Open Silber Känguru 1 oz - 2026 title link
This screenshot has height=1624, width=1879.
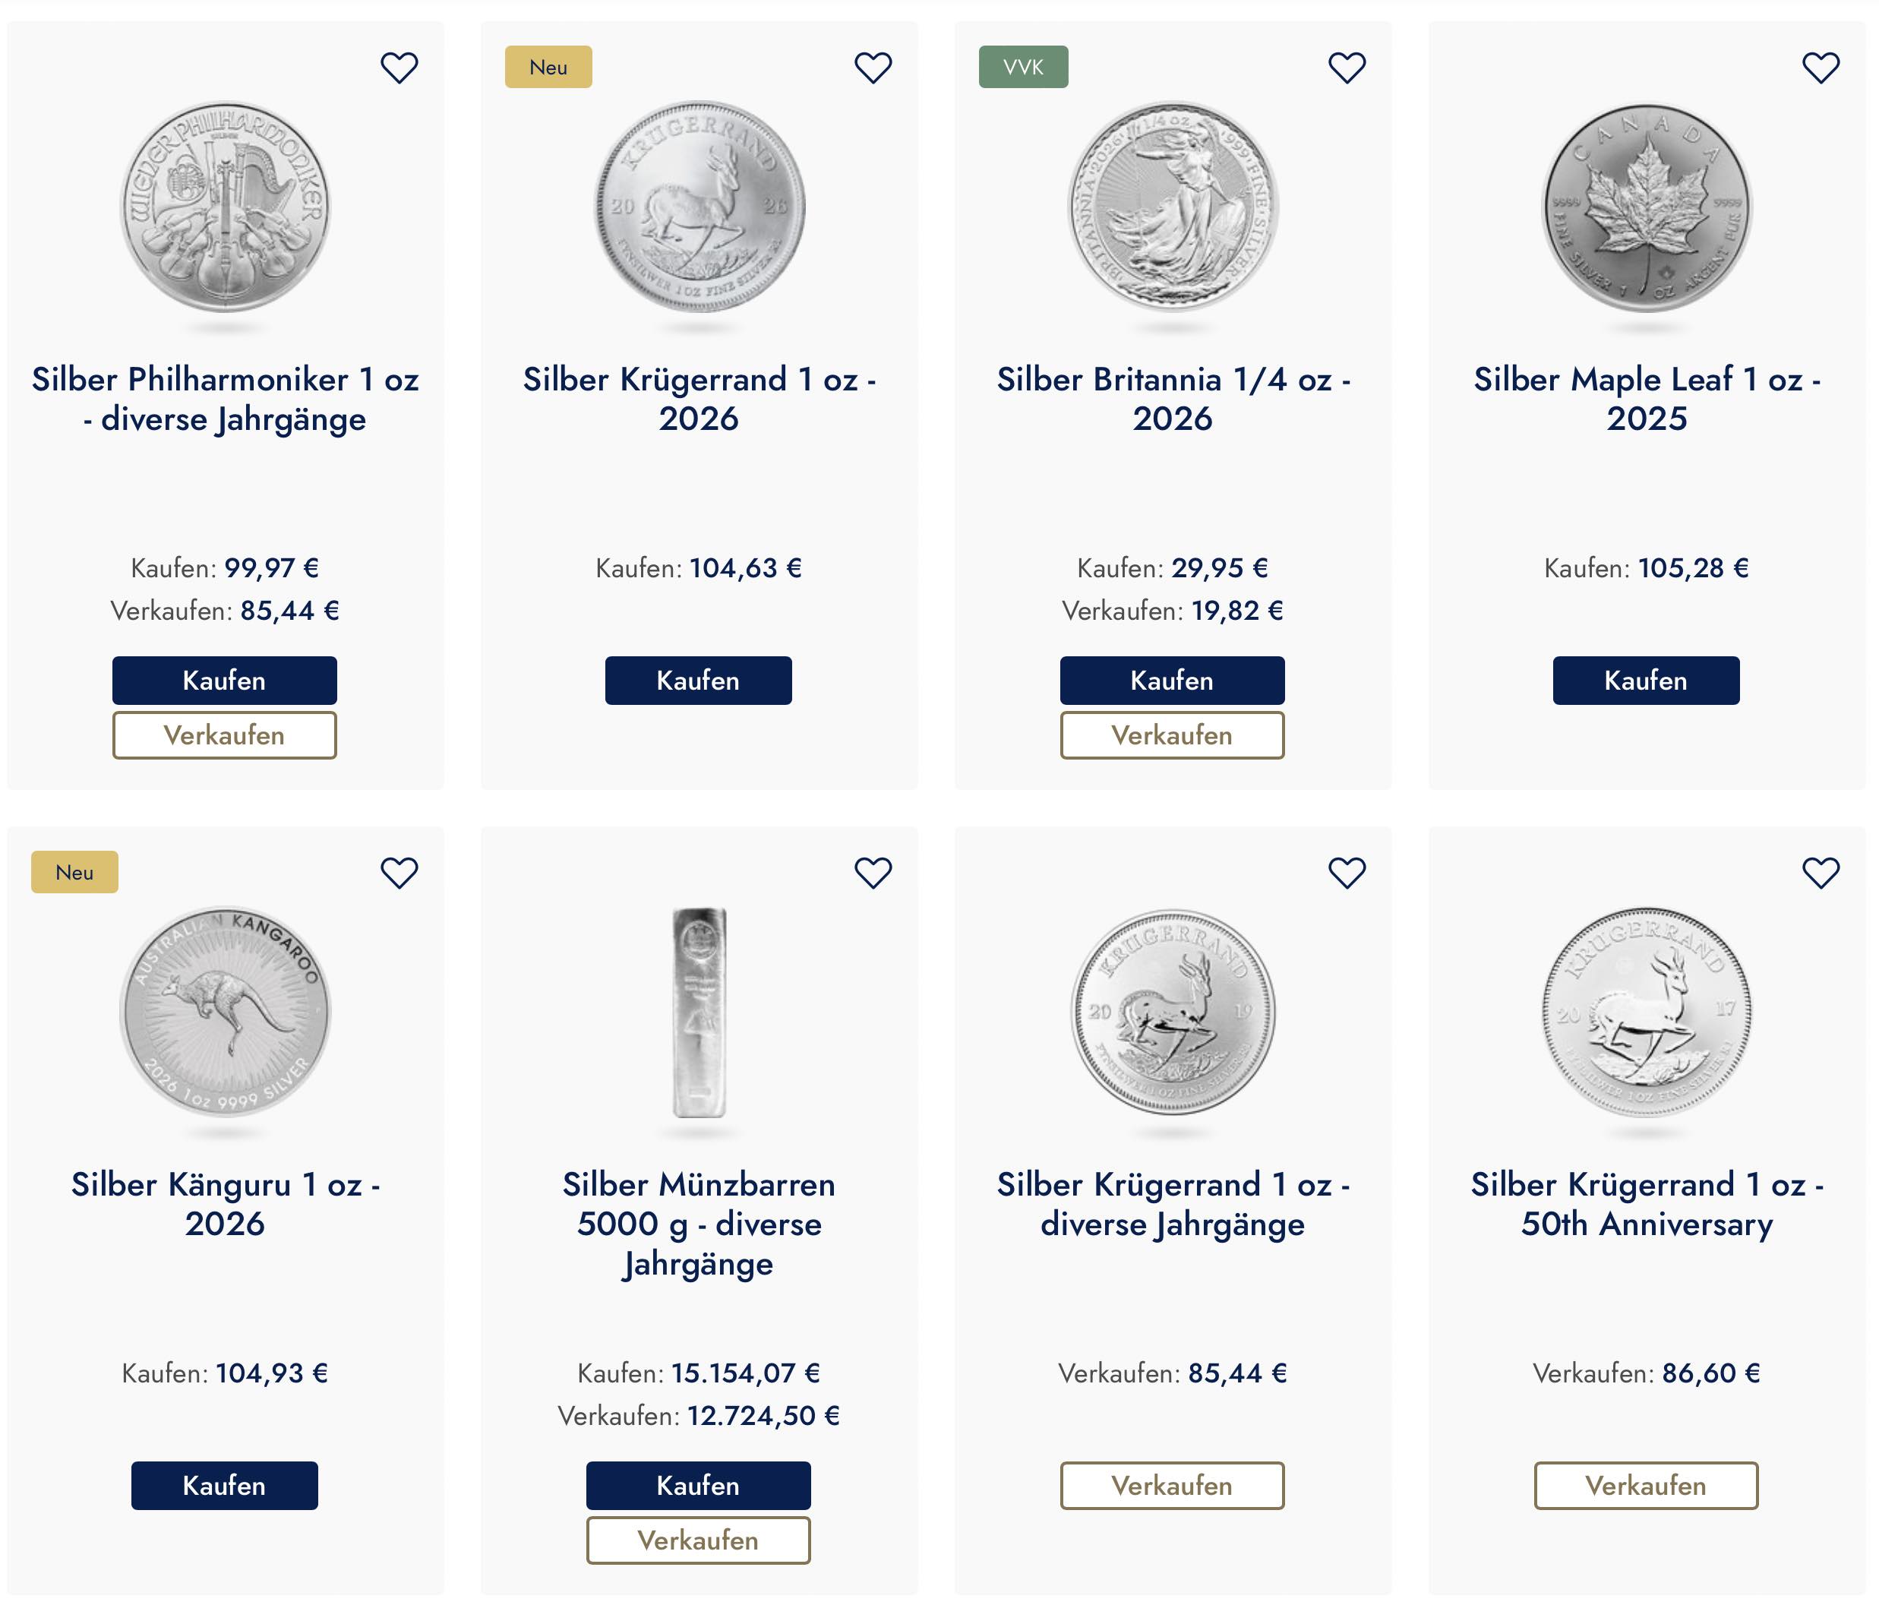[225, 1204]
